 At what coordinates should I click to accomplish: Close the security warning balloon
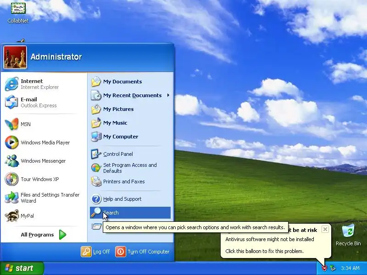[325, 230]
